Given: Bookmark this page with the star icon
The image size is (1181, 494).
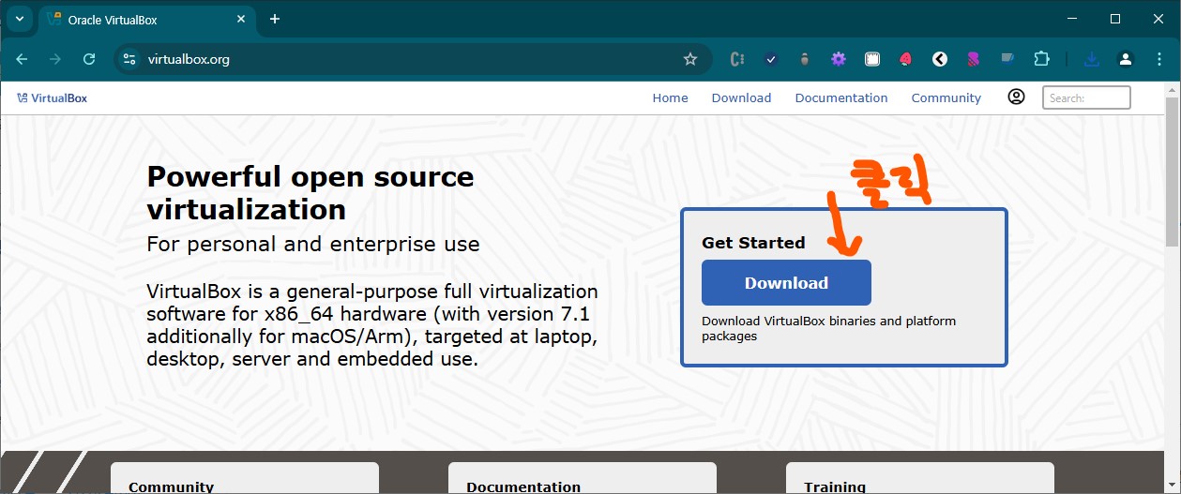Looking at the screenshot, I should point(690,59).
